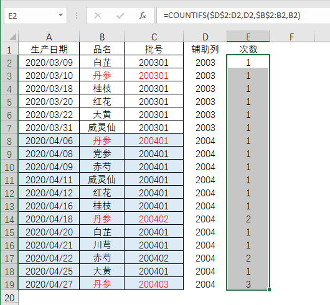The width and height of the screenshot is (330, 305).
Task: Click red 丹参 cell in row 3
Action: tap(102, 75)
